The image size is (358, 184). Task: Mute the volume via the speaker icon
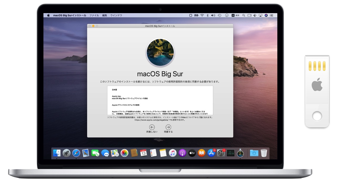[213, 15]
